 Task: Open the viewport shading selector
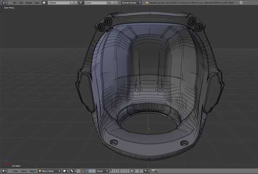point(66,171)
